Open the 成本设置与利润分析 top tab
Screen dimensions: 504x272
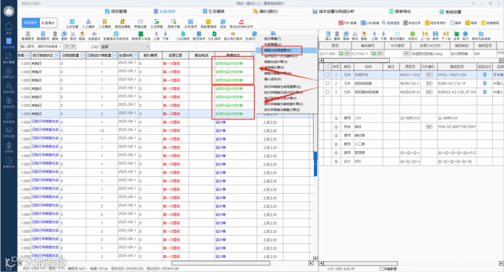point(333,12)
